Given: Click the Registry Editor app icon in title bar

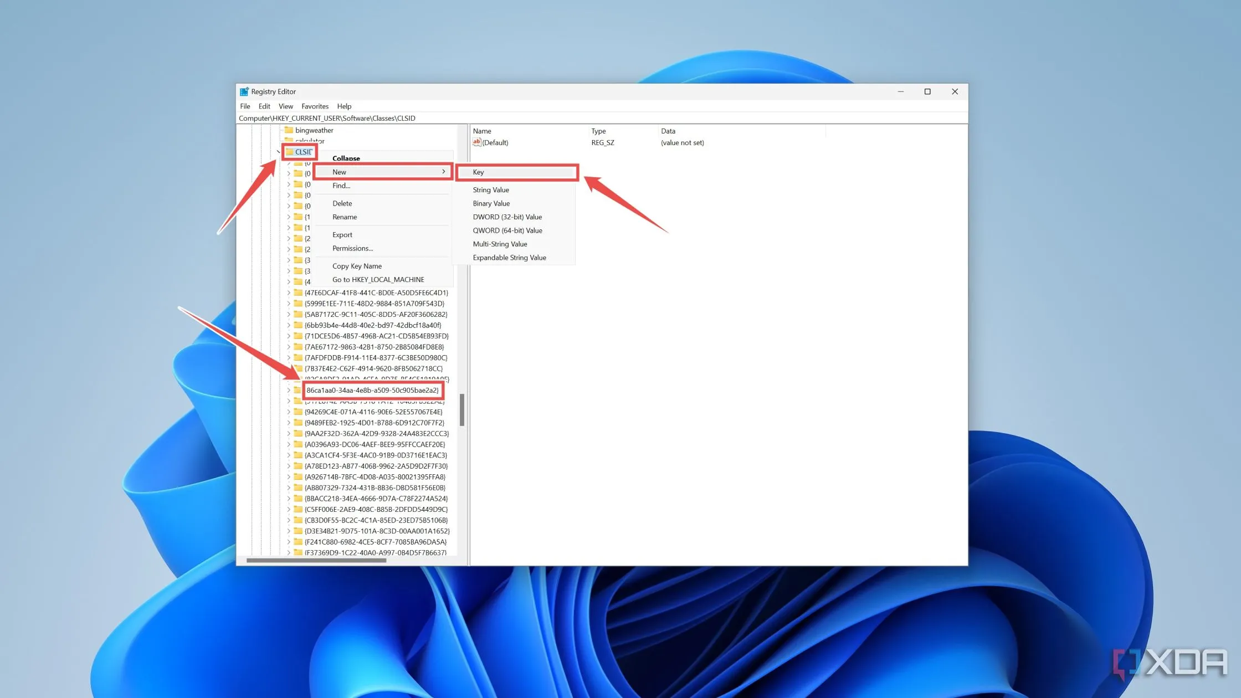Looking at the screenshot, I should coord(244,91).
